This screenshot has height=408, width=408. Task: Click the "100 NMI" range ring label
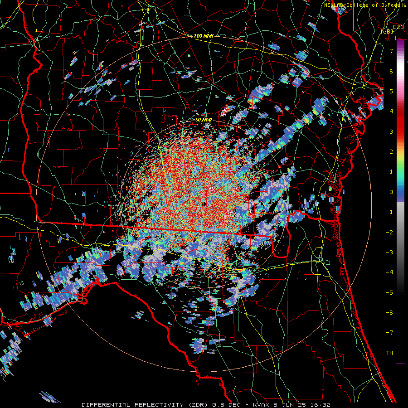pos(204,36)
